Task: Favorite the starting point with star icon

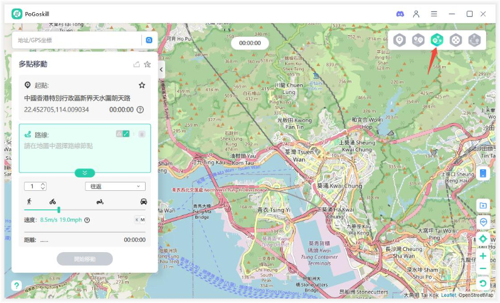Action: click(142, 85)
